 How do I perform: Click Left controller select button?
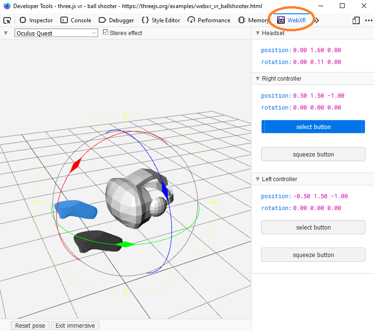tap(313, 227)
